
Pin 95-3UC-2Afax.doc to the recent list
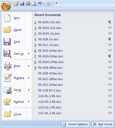click(x=110, y=84)
